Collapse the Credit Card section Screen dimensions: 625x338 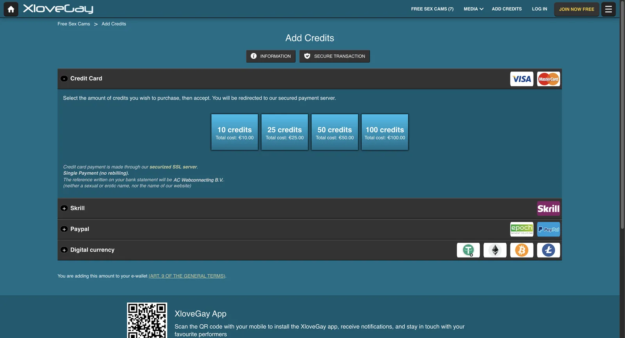click(64, 79)
